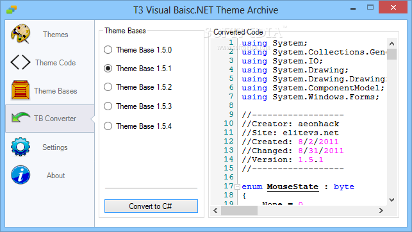
Task: Click line number 8 in gutter
Action: pos(231,105)
